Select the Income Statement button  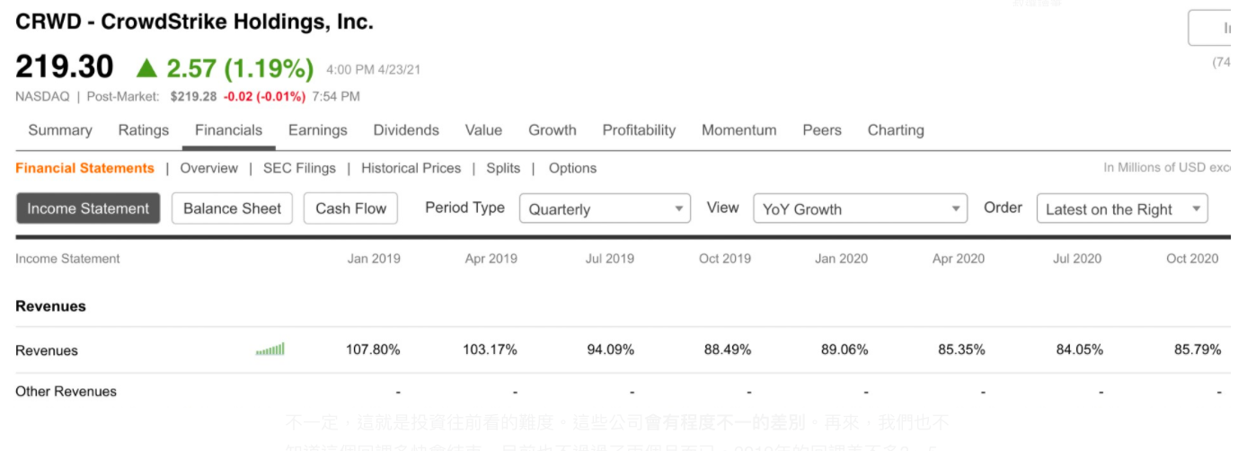[88, 208]
